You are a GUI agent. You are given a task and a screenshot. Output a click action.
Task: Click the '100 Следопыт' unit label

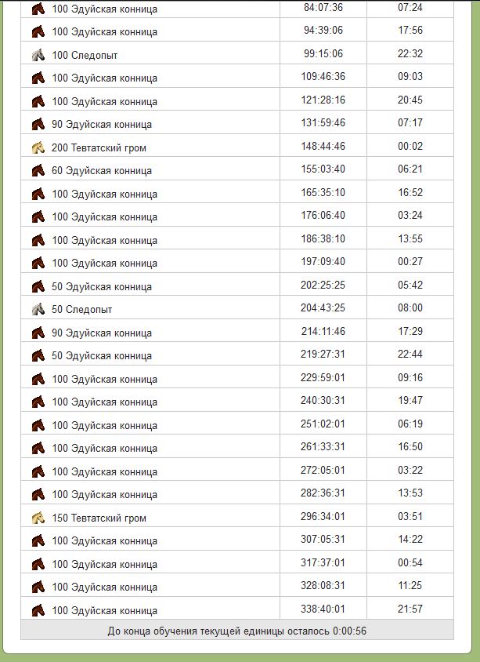pyautogui.click(x=85, y=55)
